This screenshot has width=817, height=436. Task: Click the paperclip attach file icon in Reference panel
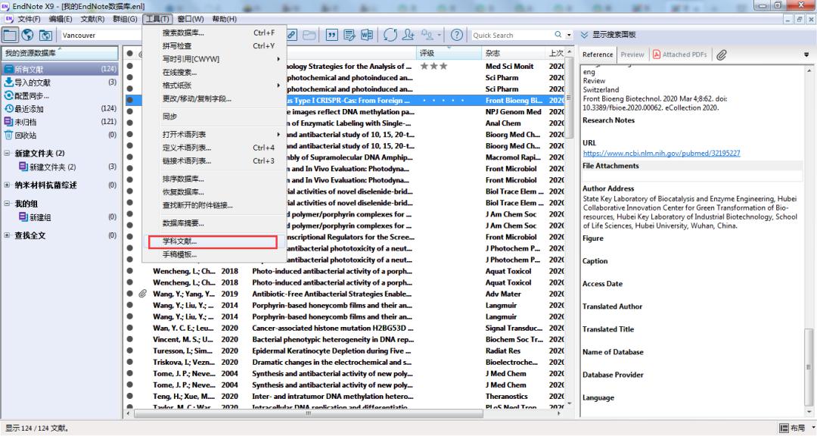tap(721, 54)
